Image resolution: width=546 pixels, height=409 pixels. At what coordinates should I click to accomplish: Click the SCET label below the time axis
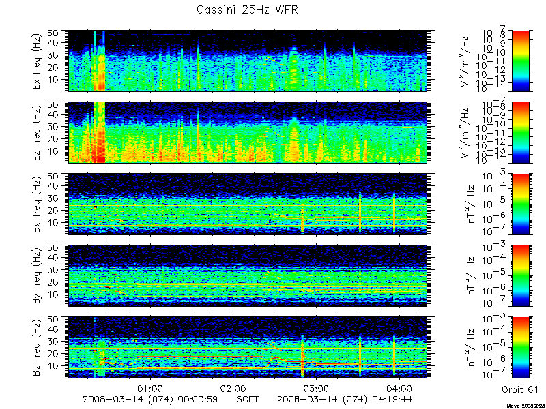pyautogui.click(x=248, y=399)
